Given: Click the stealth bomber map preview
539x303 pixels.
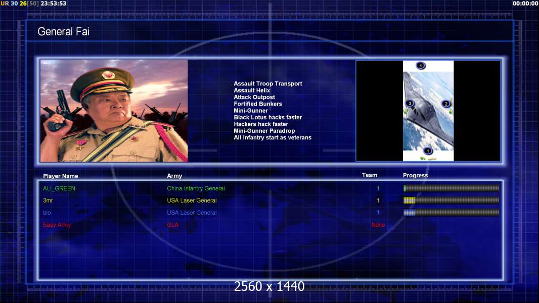Looking at the screenshot, I should (x=428, y=111).
